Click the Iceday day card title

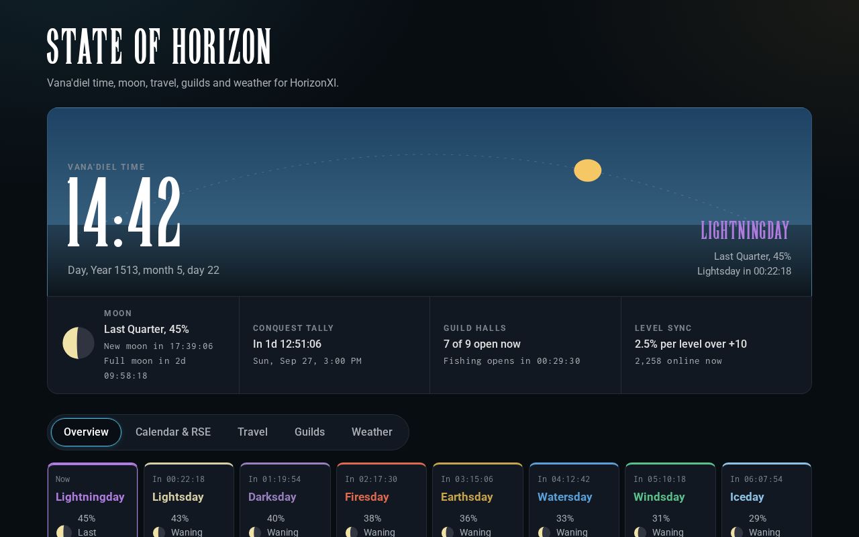748,497
